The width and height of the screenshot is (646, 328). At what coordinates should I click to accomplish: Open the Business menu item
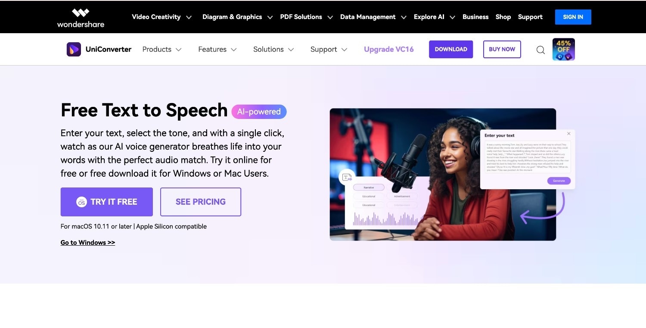(475, 17)
